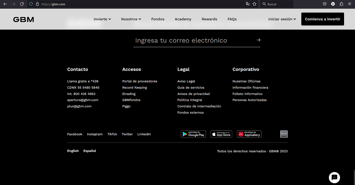Image resolution: width=355 pixels, height=185 pixels.
Task: Click the plus@gbm.com email link
Action: tap(79, 106)
